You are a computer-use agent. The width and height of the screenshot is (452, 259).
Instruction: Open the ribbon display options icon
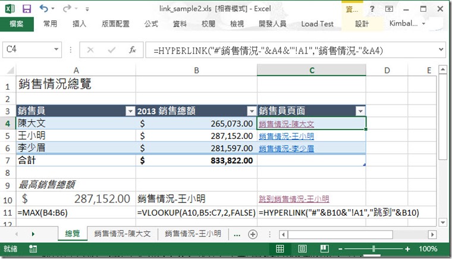point(389,9)
